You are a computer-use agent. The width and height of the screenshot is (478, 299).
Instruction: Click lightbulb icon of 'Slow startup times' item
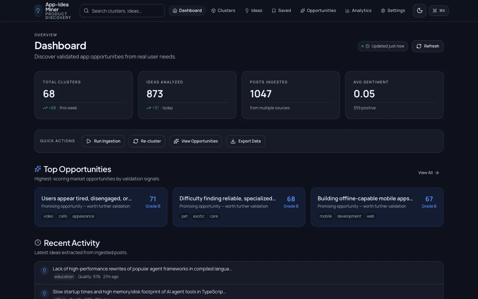click(44, 293)
